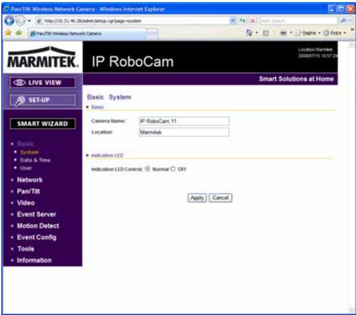Image resolution: width=356 pixels, height=315 pixels.
Task: Launch the SMART WIZARD
Action: 43,124
